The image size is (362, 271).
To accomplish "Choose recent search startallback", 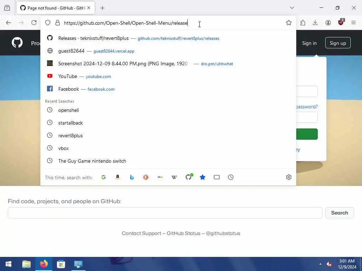I will click(x=168, y=123).
